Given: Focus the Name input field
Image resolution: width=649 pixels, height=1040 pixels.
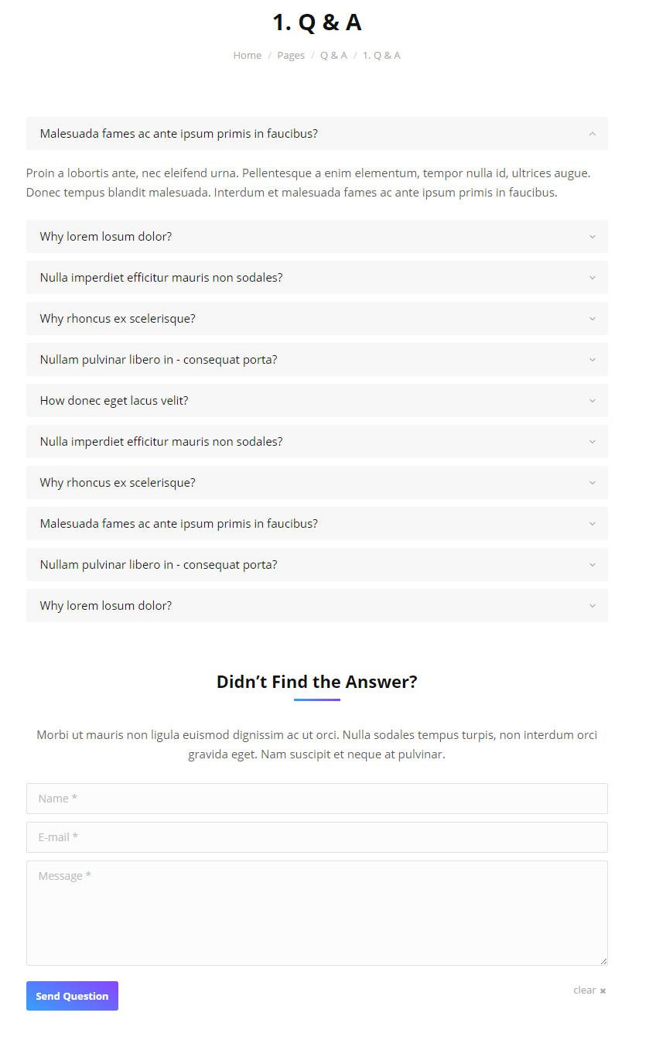Looking at the screenshot, I should pyautogui.click(x=316, y=799).
